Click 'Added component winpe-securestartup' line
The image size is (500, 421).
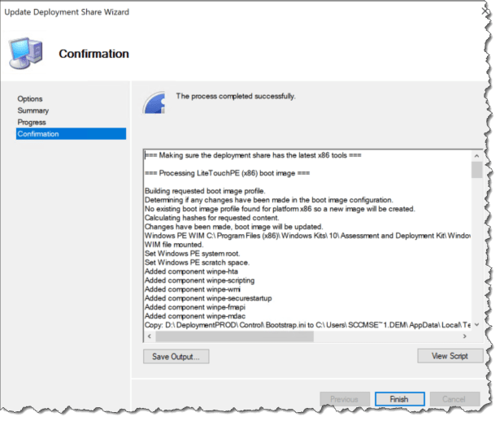click(208, 298)
